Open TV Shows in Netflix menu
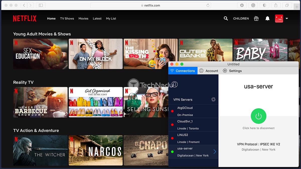Viewport: 301px width, 169px height. 67,19
